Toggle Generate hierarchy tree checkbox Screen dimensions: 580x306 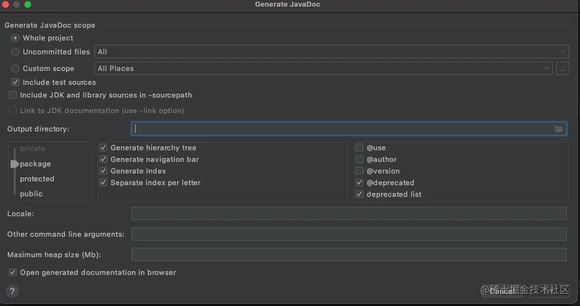103,147
